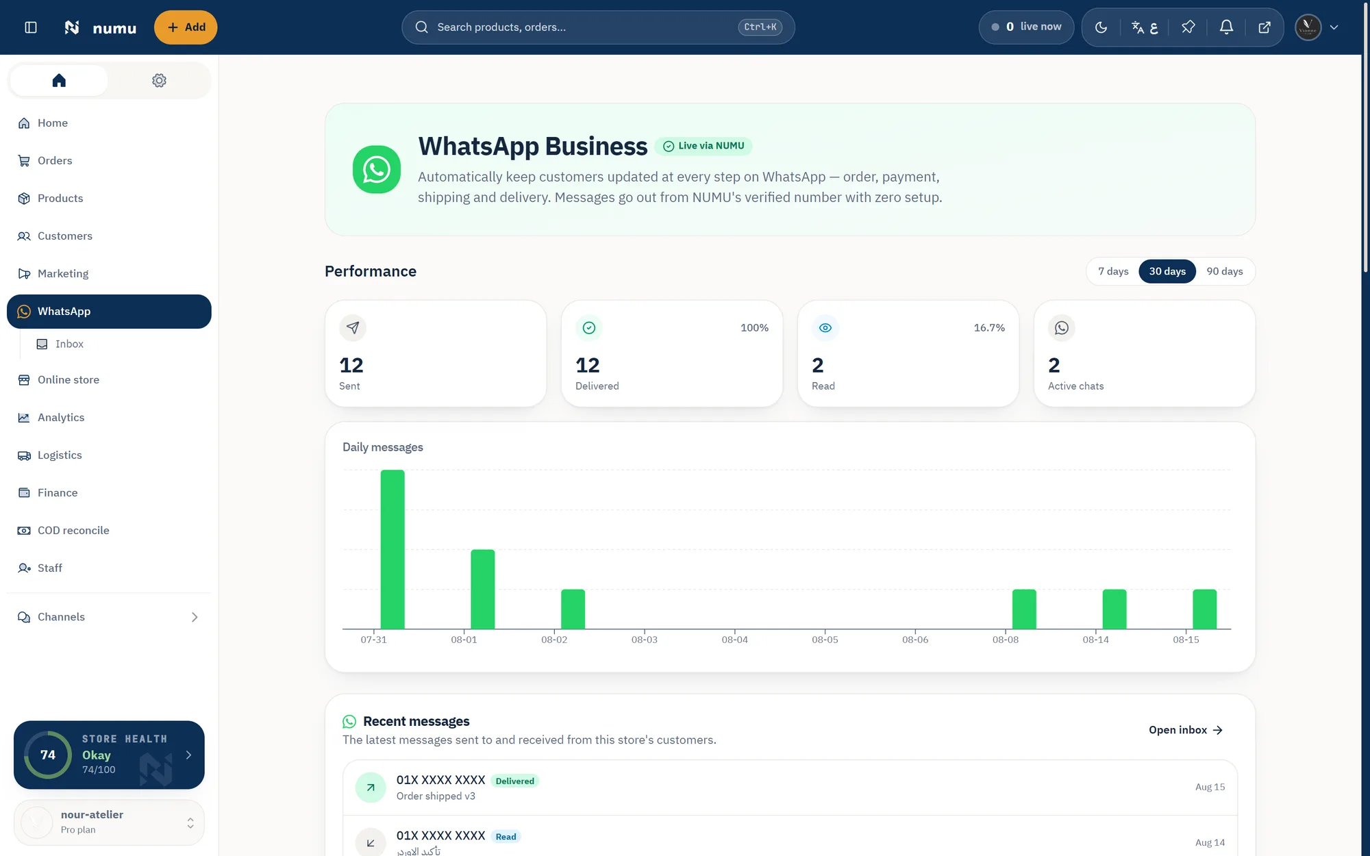The image size is (1370, 856).
Task: Click the Read status badge
Action: (x=506, y=837)
